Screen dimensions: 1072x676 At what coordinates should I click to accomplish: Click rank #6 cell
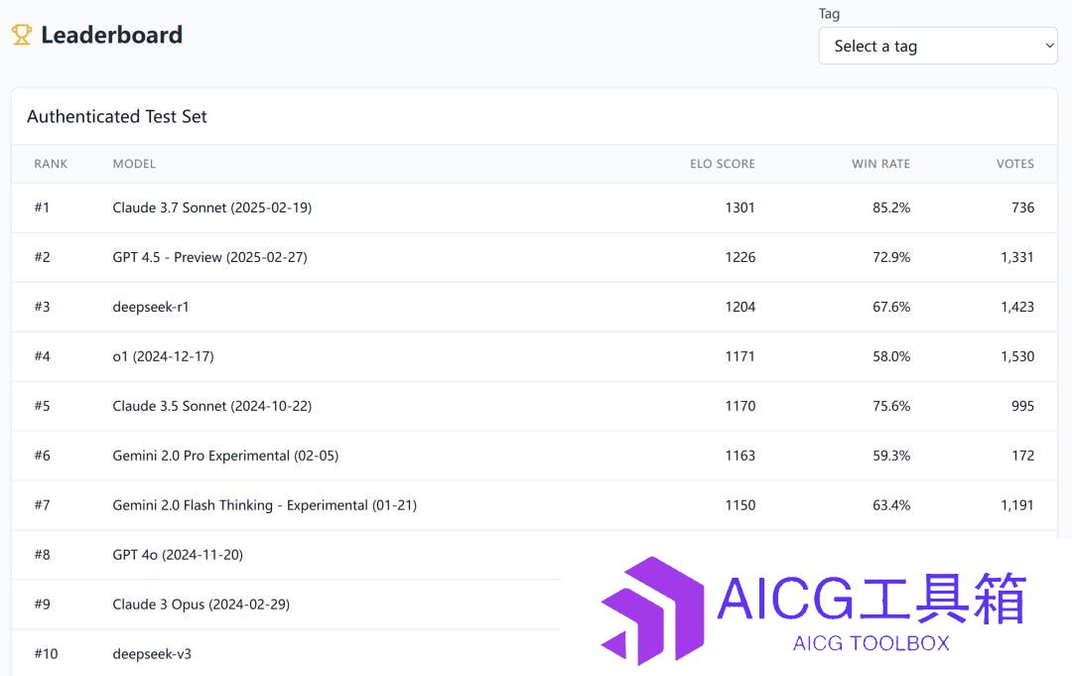click(43, 456)
